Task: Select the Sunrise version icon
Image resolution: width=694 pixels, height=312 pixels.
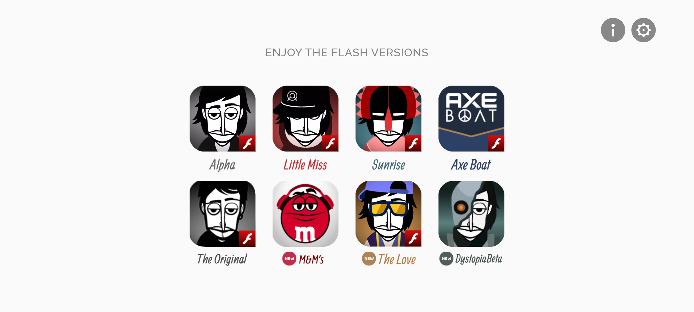Action: [x=388, y=118]
